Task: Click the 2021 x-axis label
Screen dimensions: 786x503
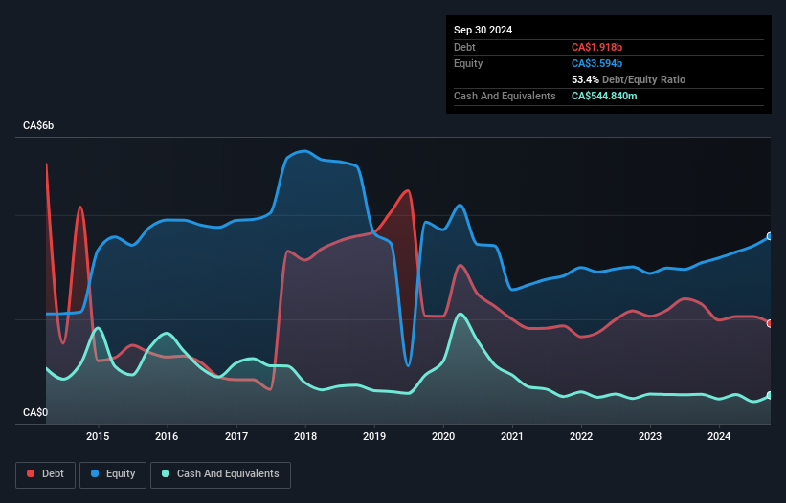Action: tap(512, 436)
